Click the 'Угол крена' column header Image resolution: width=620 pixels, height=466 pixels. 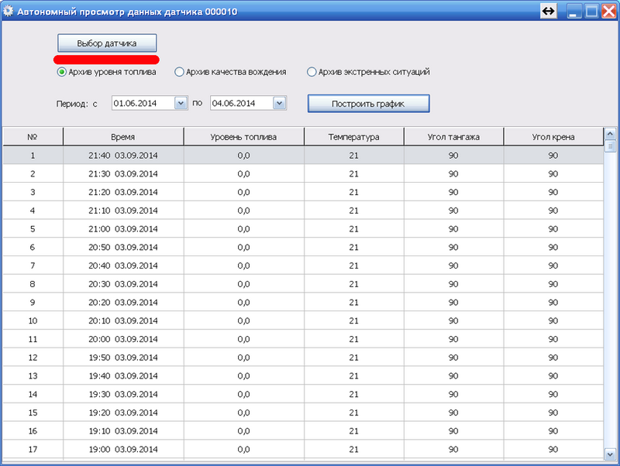click(553, 137)
